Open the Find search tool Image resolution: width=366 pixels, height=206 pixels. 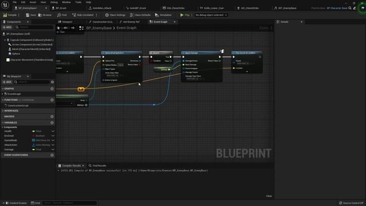point(62,15)
